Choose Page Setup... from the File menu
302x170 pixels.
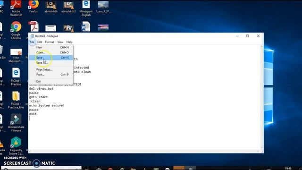(x=51, y=69)
